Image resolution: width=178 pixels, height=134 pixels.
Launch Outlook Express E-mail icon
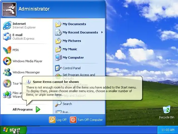tap(7, 37)
